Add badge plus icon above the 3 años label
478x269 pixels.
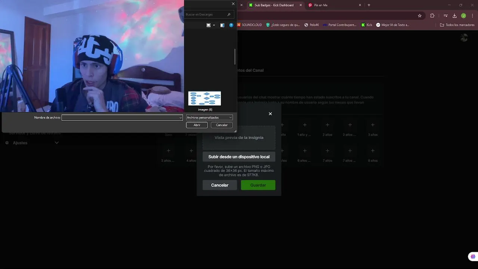pyautogui.click(x=373, y=125)
